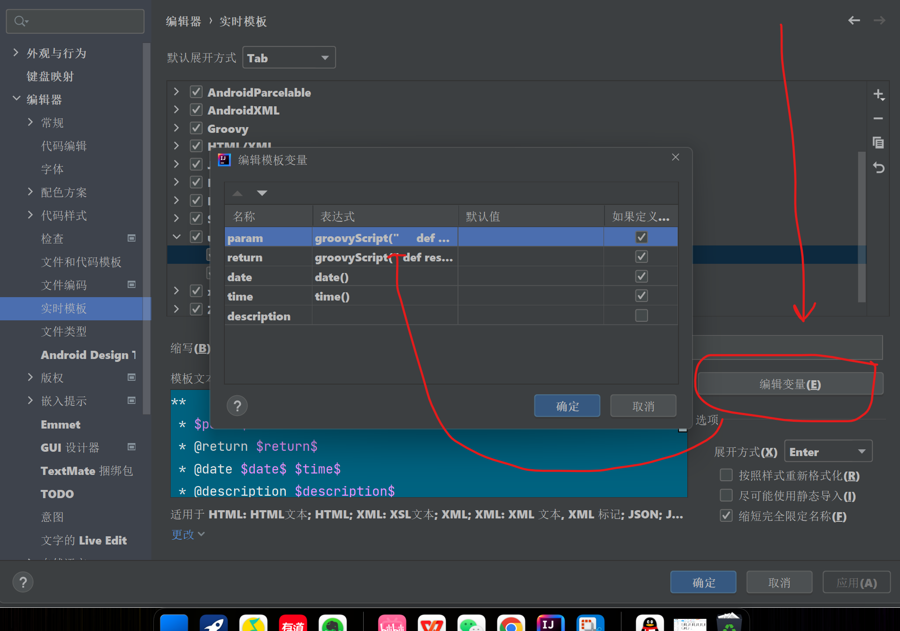Screen dimensions: 900x631
Task: Click the project-level icon beside 版权
Action: (x=132, y=377)
